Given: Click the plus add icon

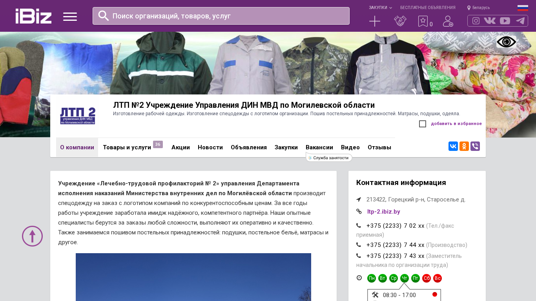Looking at the screenshot, I should [375, 21].
